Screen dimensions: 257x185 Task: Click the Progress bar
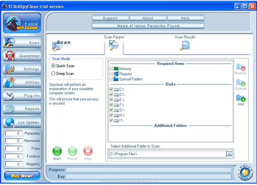[x=149, y=170]
